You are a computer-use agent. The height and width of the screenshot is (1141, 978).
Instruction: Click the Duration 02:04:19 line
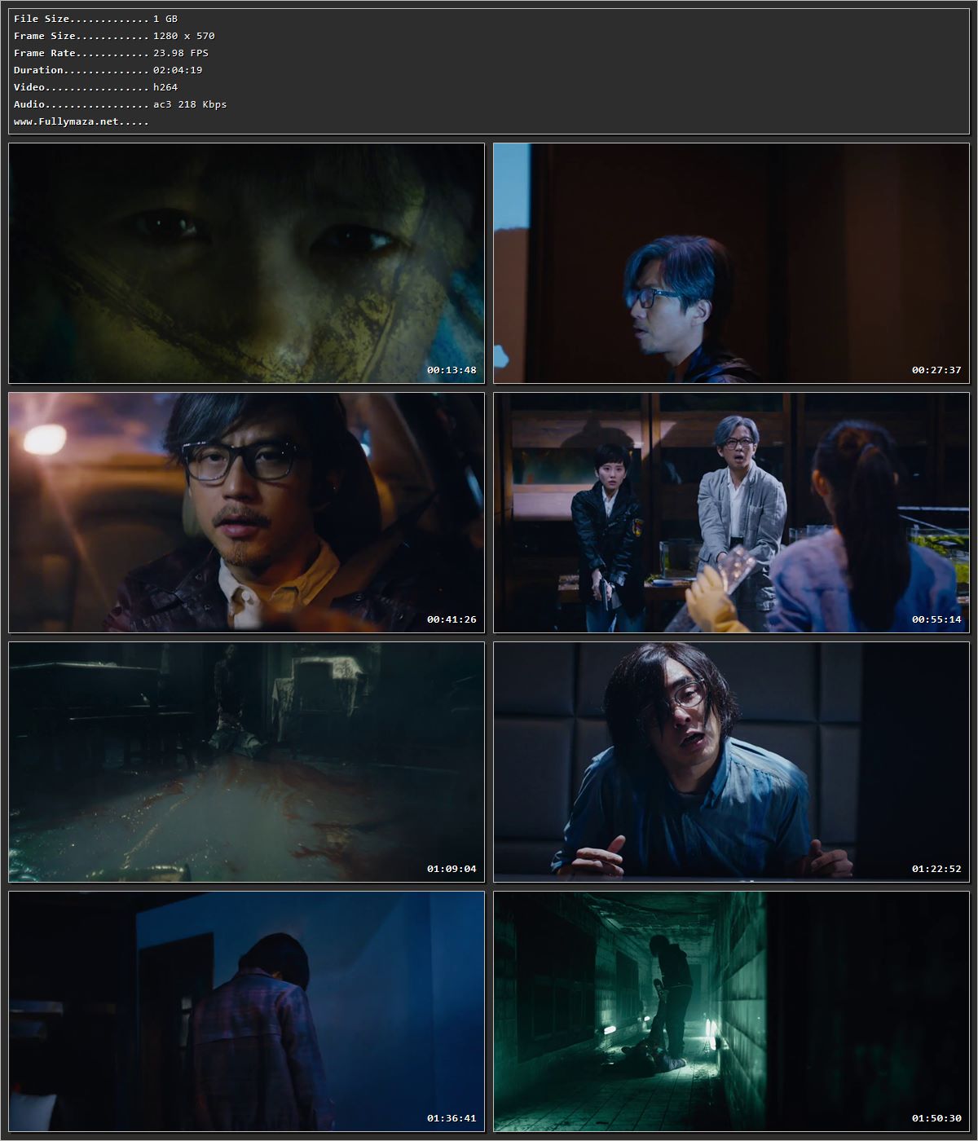[108, 70]
